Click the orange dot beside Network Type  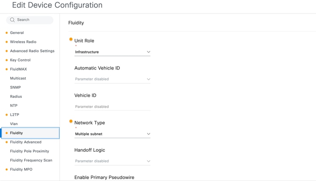pos(71,121)
